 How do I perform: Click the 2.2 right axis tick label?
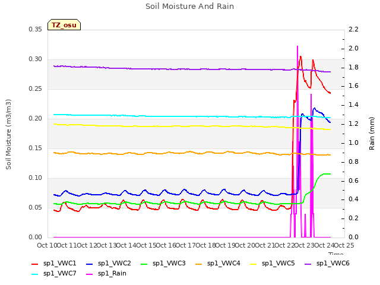pyautogui.click(x=353, y=30)
